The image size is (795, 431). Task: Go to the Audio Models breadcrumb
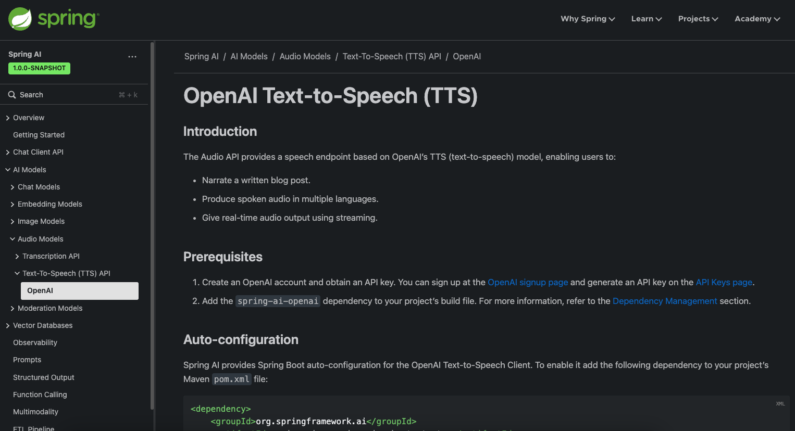[305, 56]
